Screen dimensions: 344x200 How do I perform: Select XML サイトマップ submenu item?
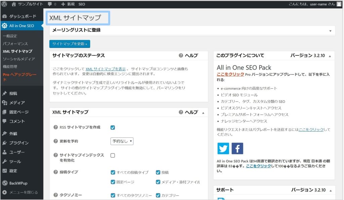tap(17, 51)
